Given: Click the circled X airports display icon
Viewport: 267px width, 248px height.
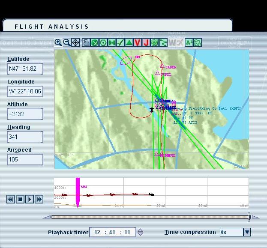Looking at the screenshot, I should click(95, 42).
